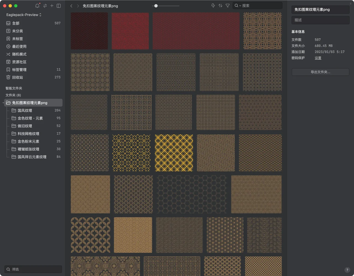The image size is (354, 276).
Task: Open 回收站 in sidebar
Action: point(17,78)
